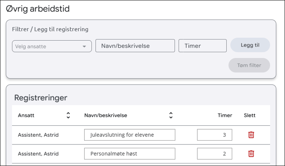
Task: Edit hours field showing 2
Action: (214, 154)
